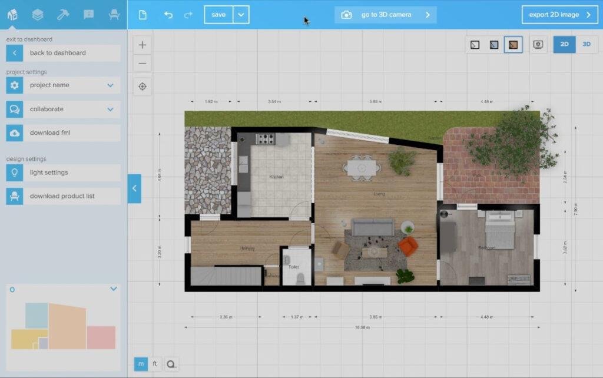The height and width of the screenshot is (378, 603).
Task: Click back to dashboard
Action: [59, 53]
